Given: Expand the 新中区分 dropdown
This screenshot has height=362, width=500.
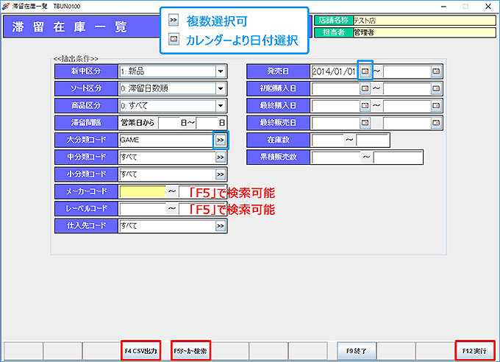Looking at the screenshot, I should click(221, 71).
